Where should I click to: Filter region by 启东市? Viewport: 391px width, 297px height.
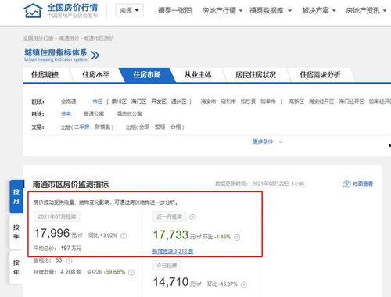228,102
